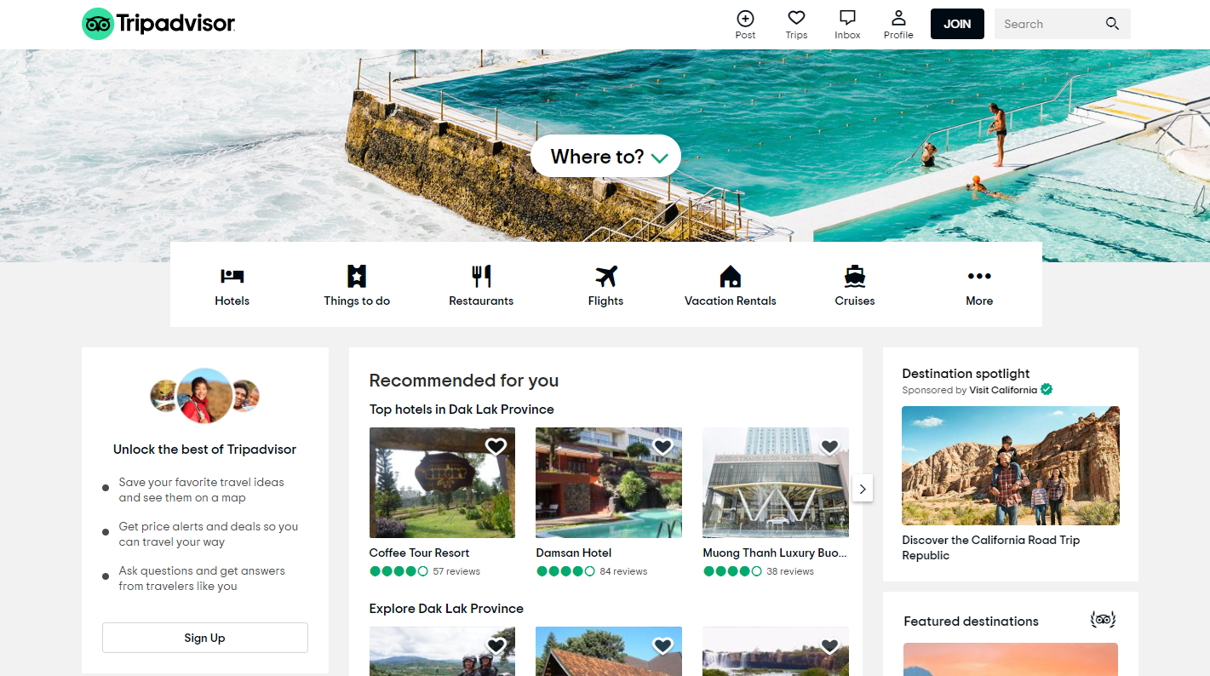Open the Coffee Tour Resort link
The image size is (1210, 676).
[420, 553]
